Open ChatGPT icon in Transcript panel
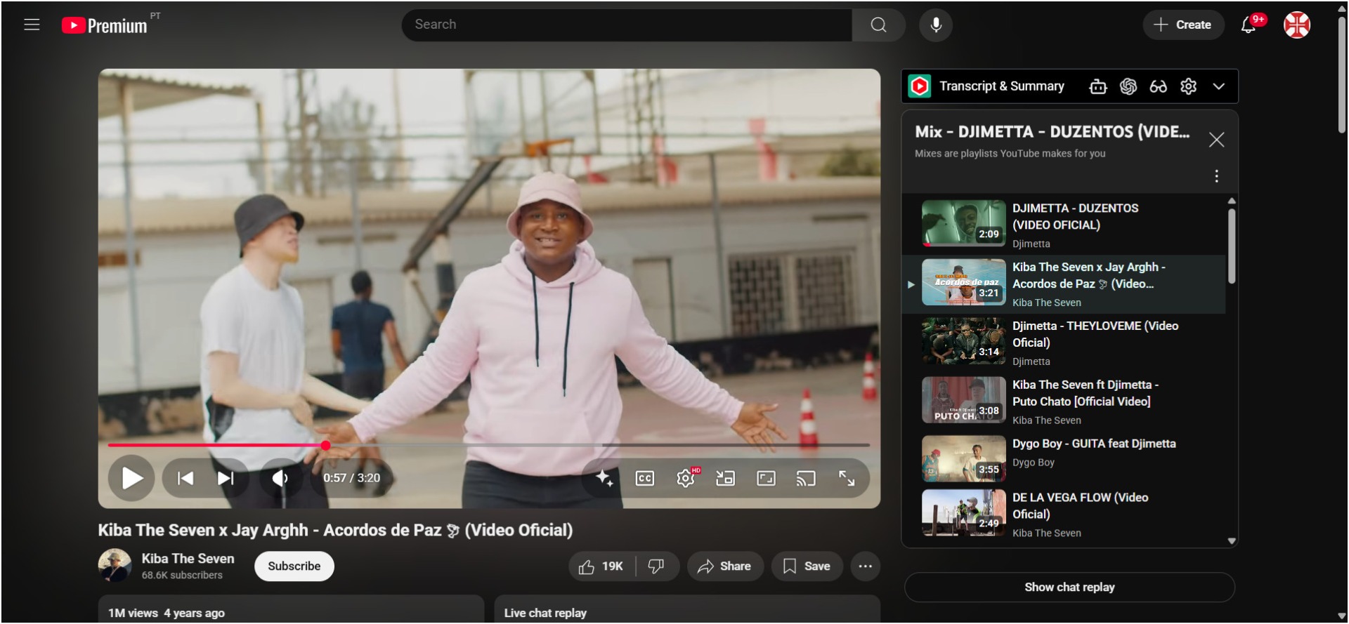 tap(1128, 86)
